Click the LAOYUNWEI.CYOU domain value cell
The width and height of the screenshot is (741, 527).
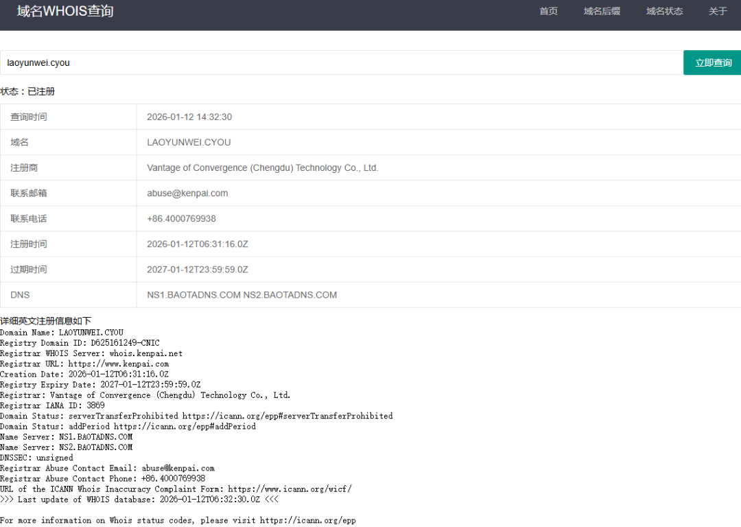coord(189,143)
